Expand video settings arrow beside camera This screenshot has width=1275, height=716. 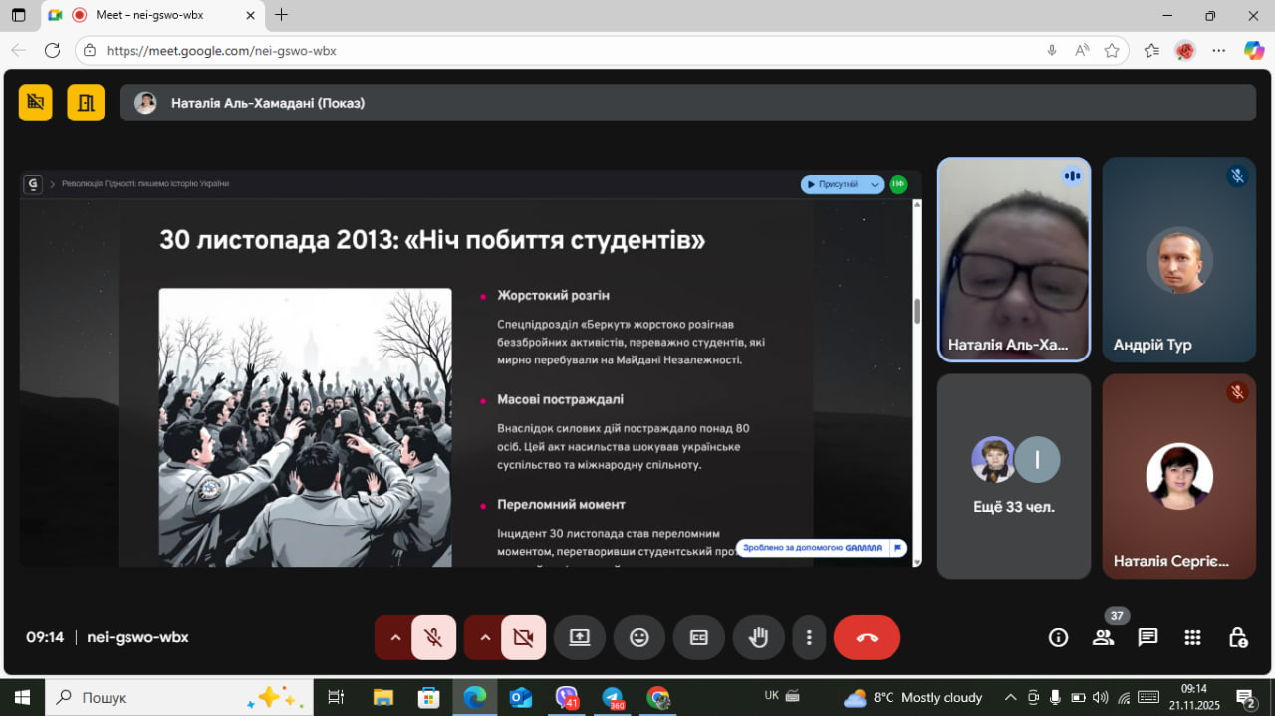[x=485, y=638]
